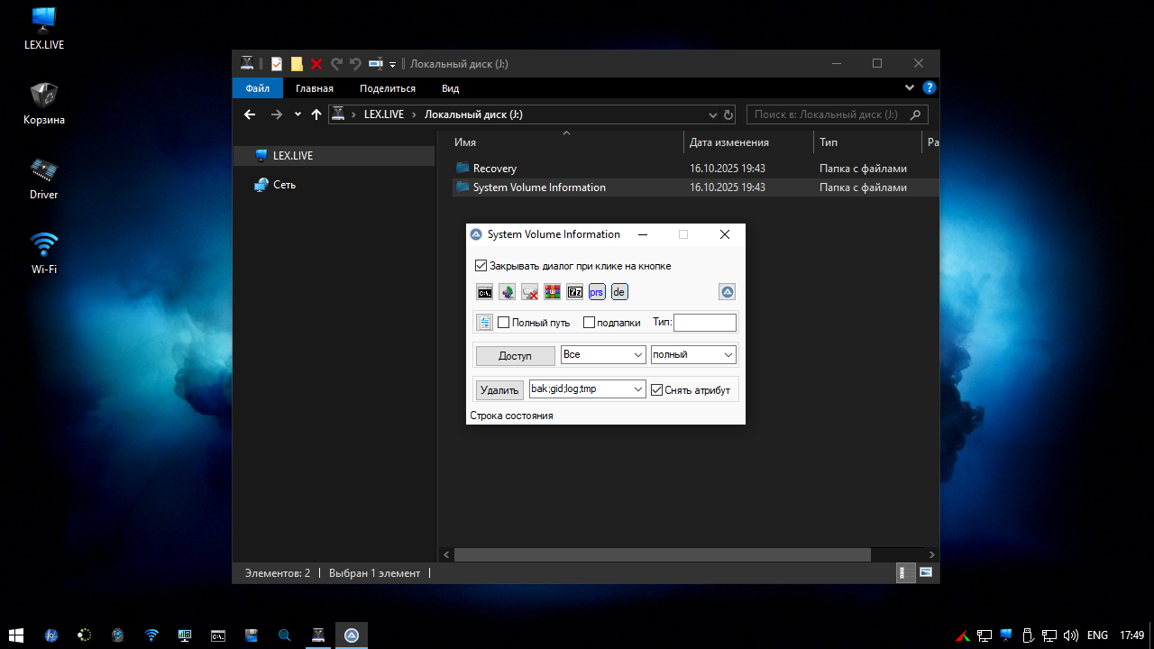
Task: Uncheck the 'Снять атрибут' checkbox
Action: 656,390
